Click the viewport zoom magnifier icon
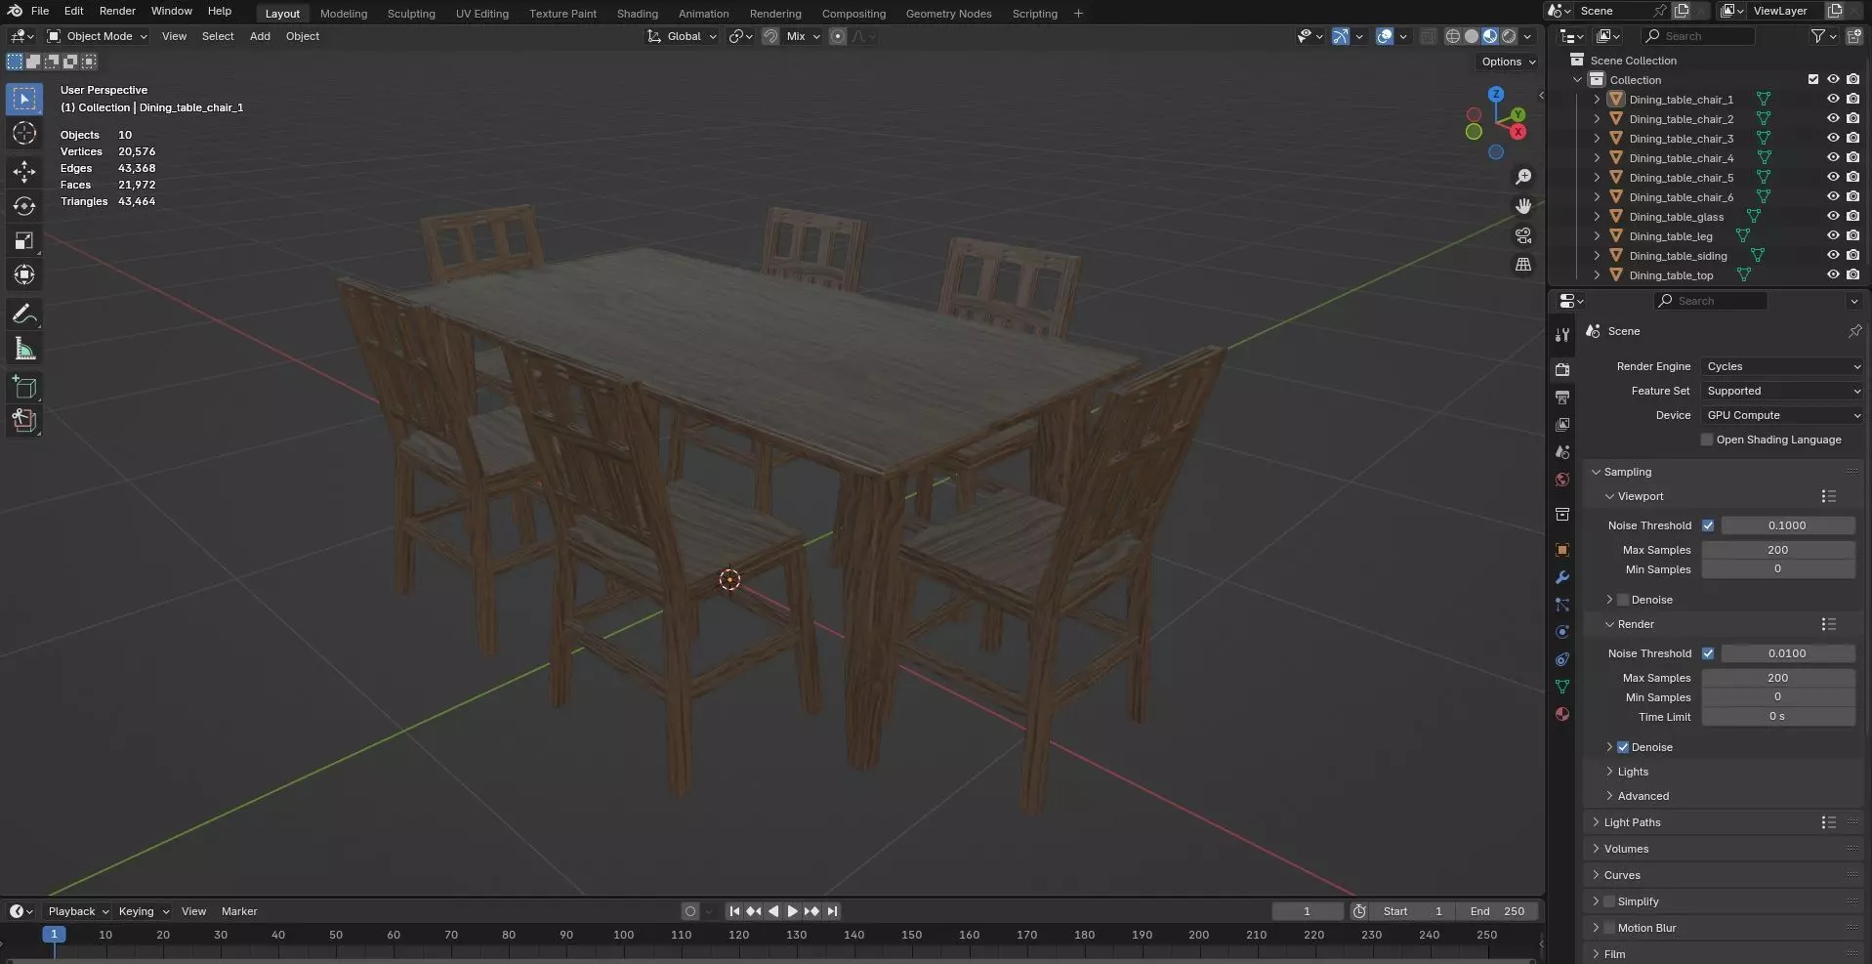 tap(1522, 177)
